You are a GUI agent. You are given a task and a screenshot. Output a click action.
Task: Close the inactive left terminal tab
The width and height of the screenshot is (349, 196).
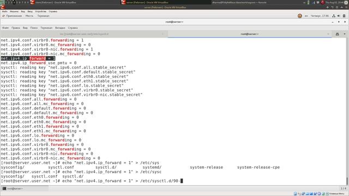tap(163, 34)
